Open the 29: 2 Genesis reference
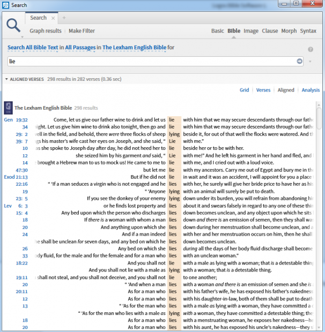 (21, 134)
